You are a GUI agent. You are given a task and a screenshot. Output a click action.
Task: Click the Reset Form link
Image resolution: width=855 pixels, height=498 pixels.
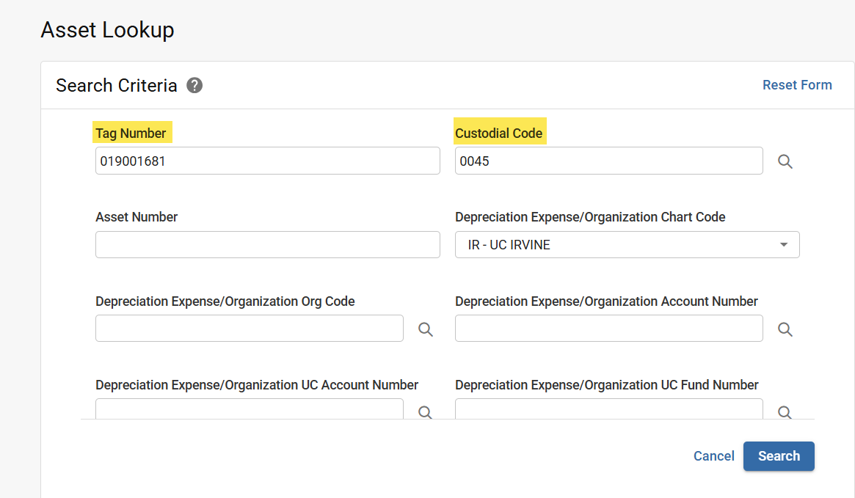click(797, 84)
